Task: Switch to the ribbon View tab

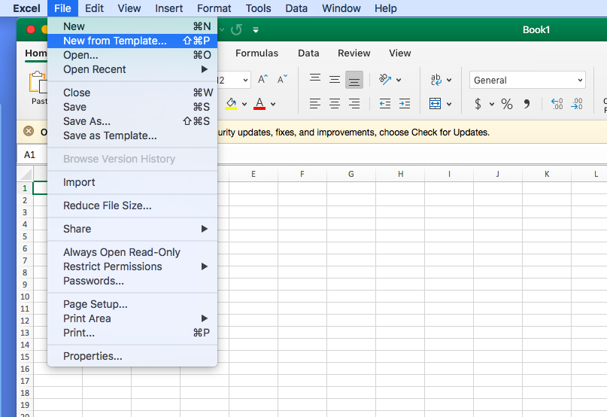Action: [400, 53]
